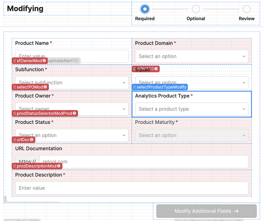Select the Required step radio circle
This screenshot has width=264, height=221.
point(145,9)
